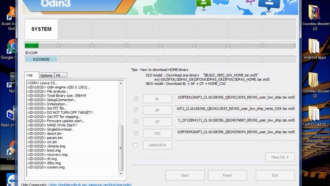This screenshot has height=186, width=330.
Task: Select the 'Get PIT for mapping..' log line
Action: tap(54, 117)
